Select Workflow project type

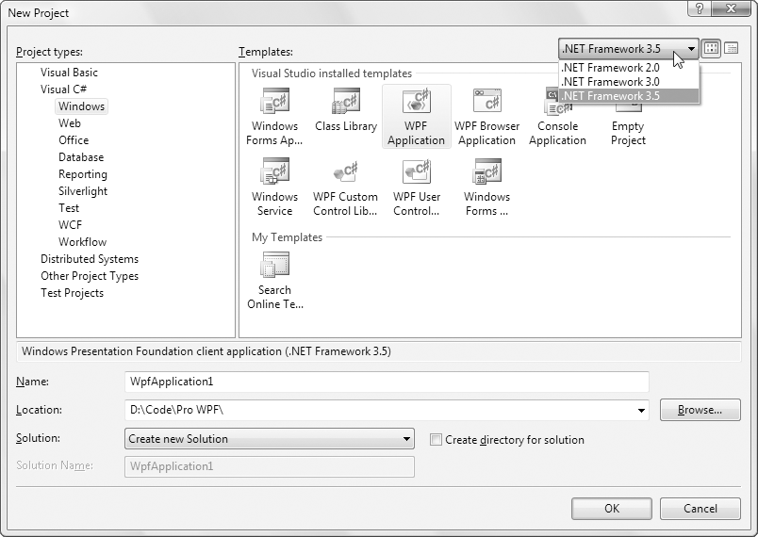(82, 242)
